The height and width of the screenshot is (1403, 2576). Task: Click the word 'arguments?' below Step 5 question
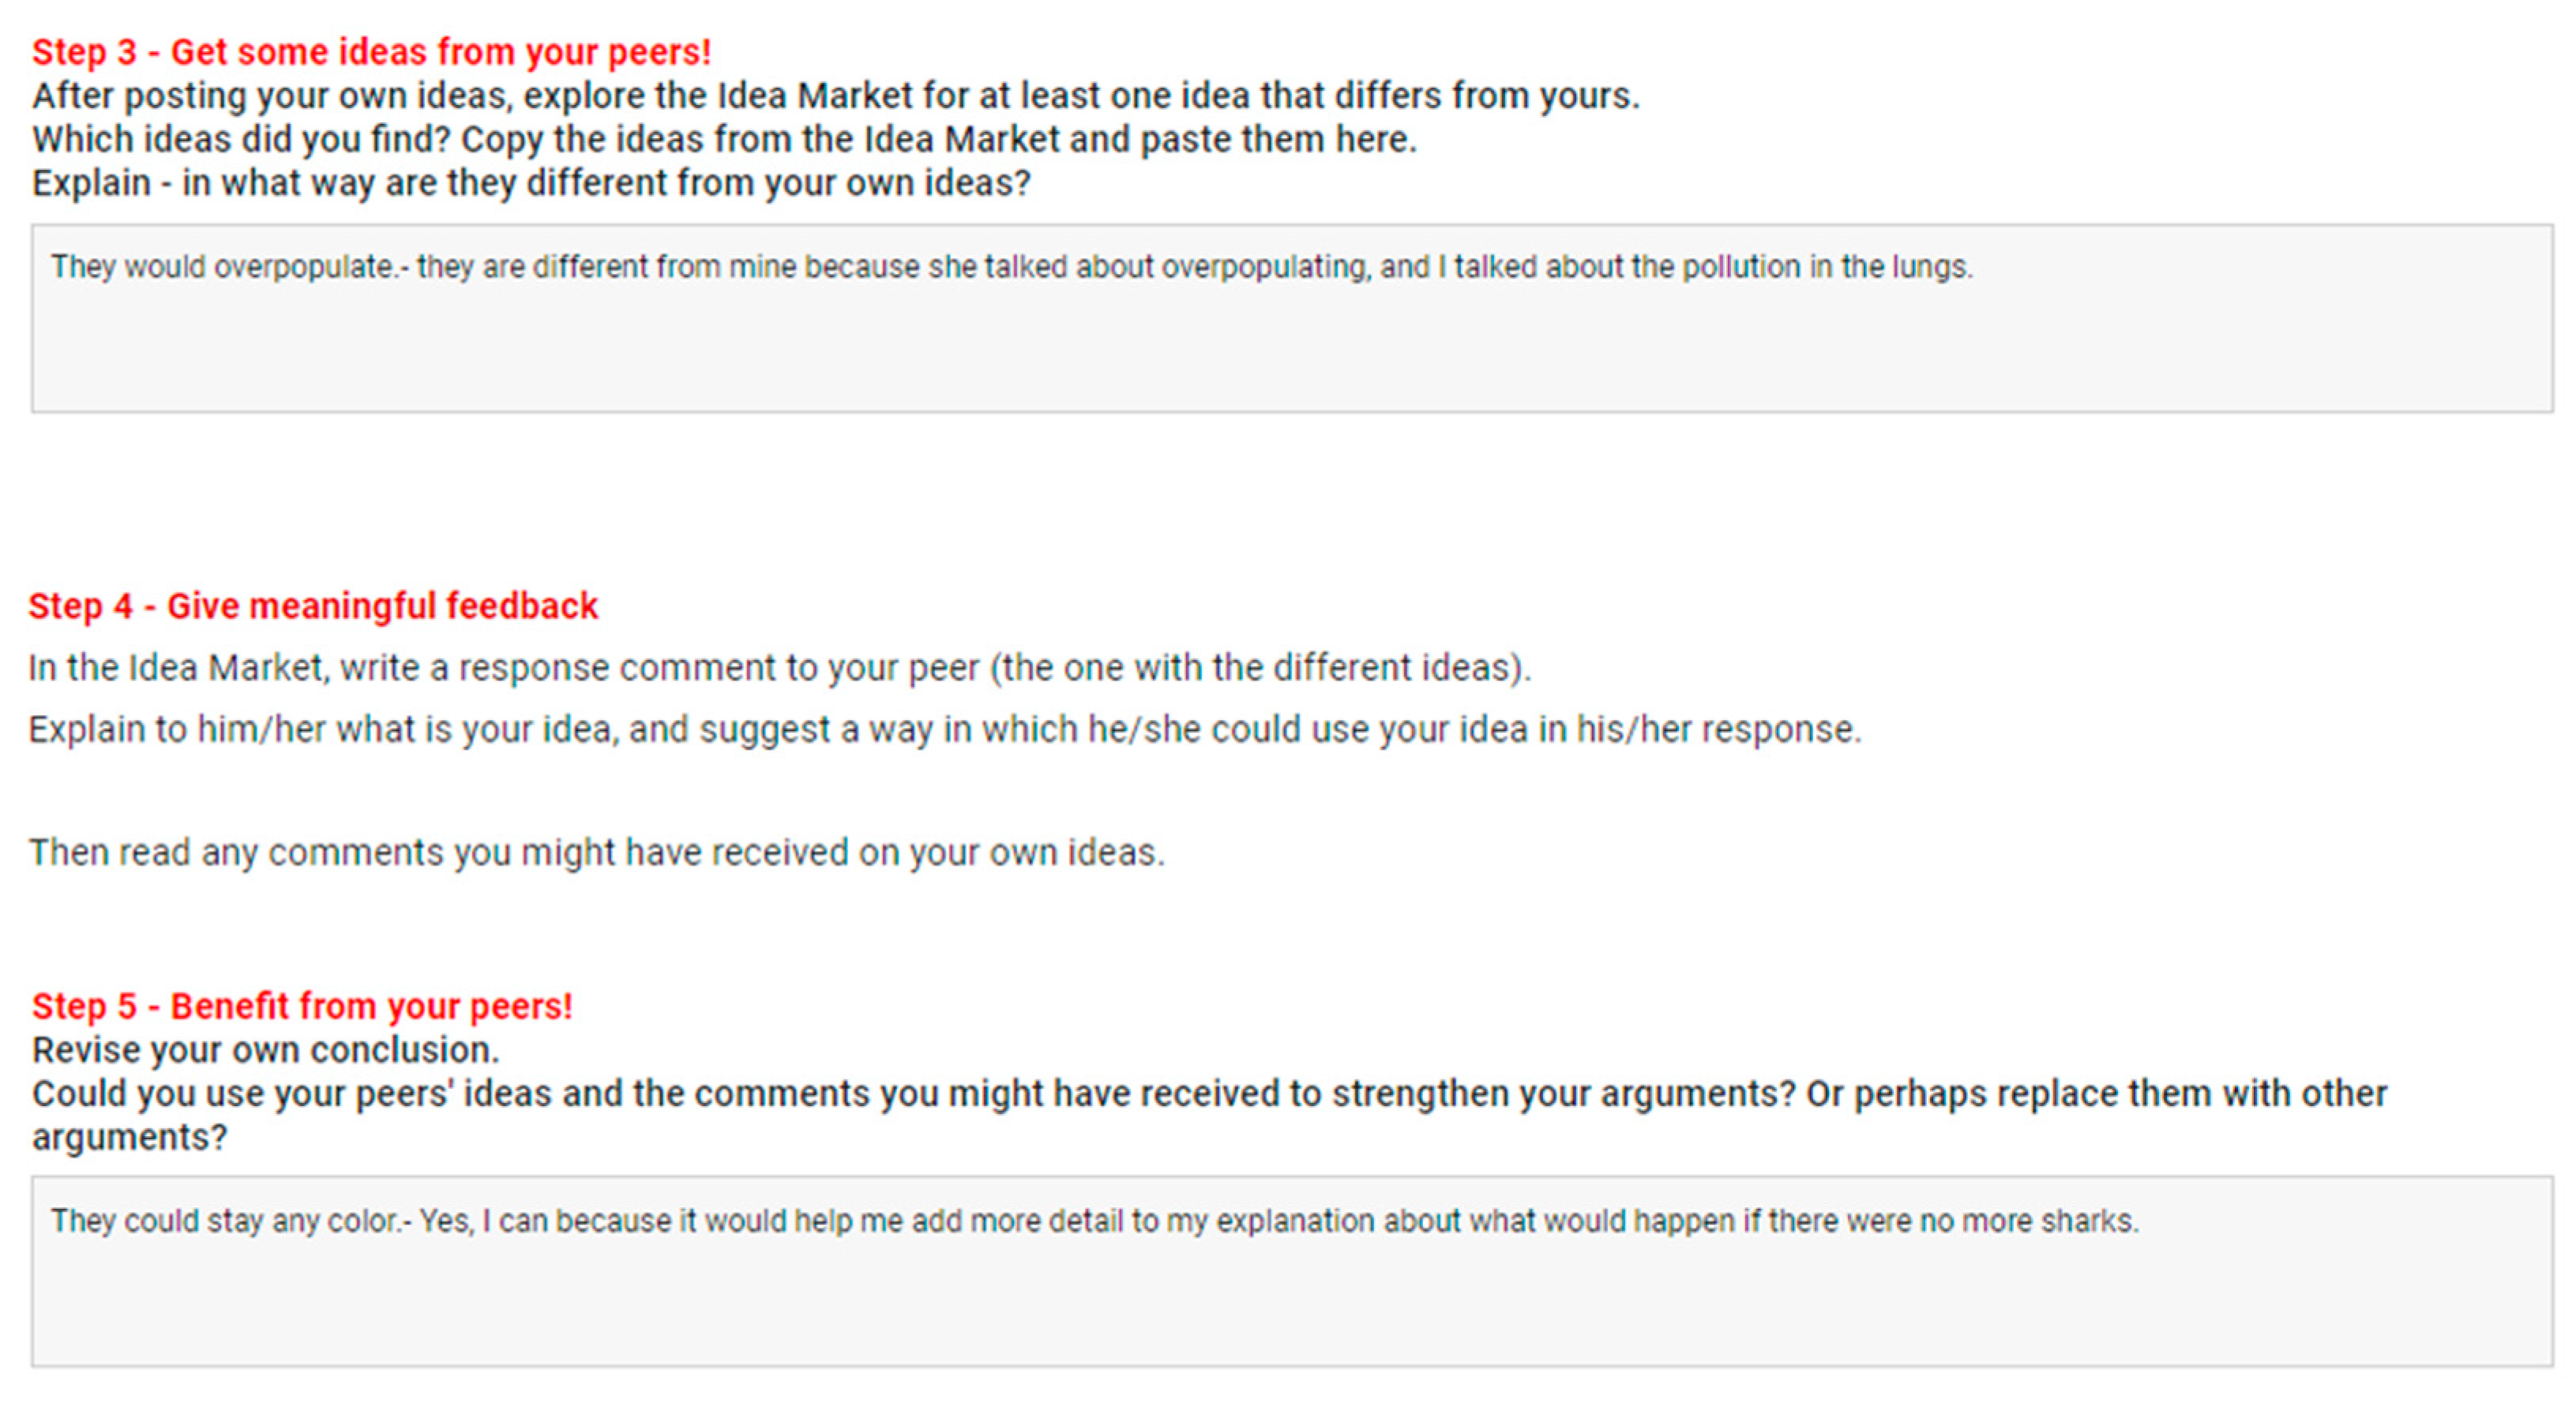[x=130, y=1138]
